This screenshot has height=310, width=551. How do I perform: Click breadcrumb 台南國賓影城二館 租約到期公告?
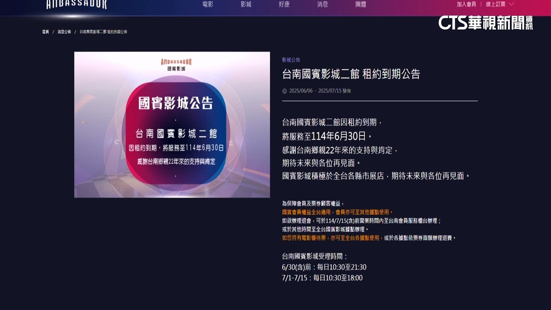click(104, 31)
